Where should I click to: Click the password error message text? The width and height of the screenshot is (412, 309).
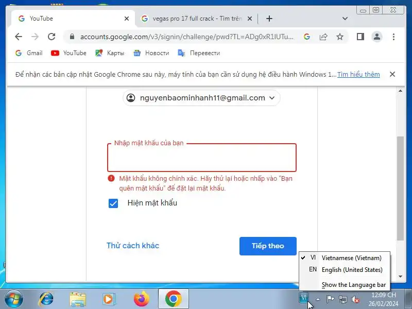pyautogui.click(x=205, y=183)
